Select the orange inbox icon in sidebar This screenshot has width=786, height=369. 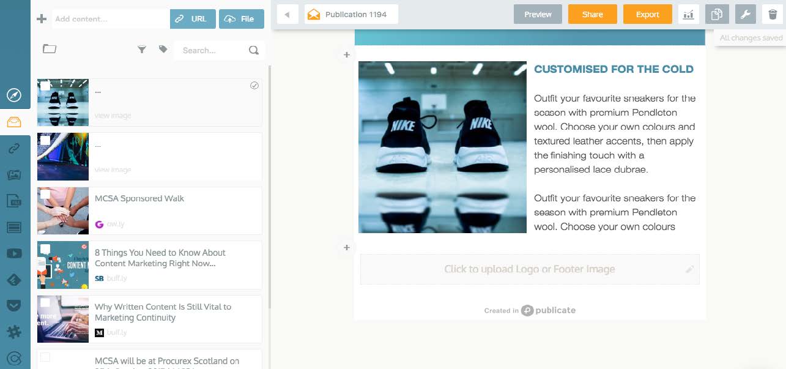pyautogui.click(x=14, y=122)
